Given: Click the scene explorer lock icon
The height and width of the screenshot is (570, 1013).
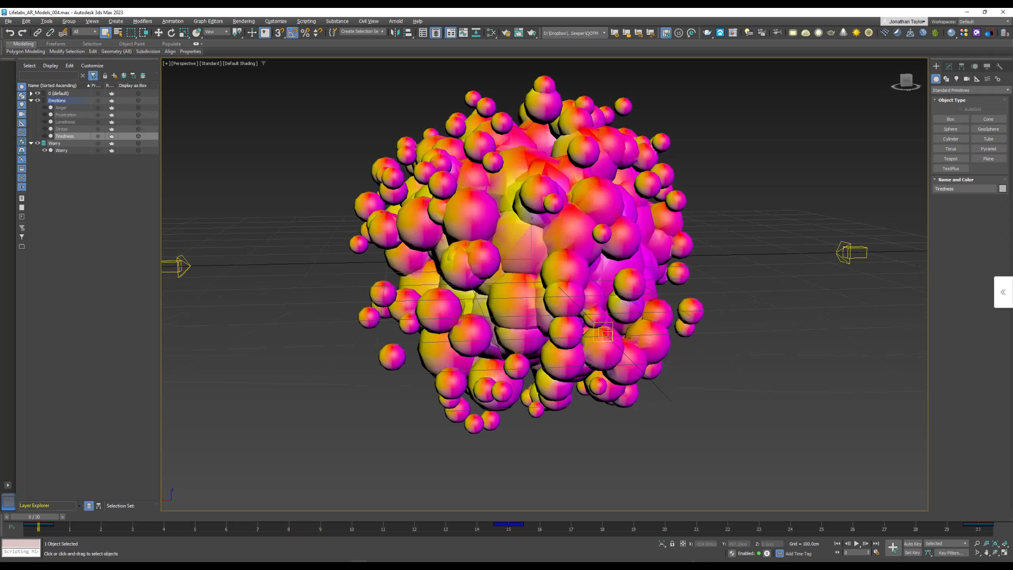Looking at the screenshot, I should tap(104, 76).
